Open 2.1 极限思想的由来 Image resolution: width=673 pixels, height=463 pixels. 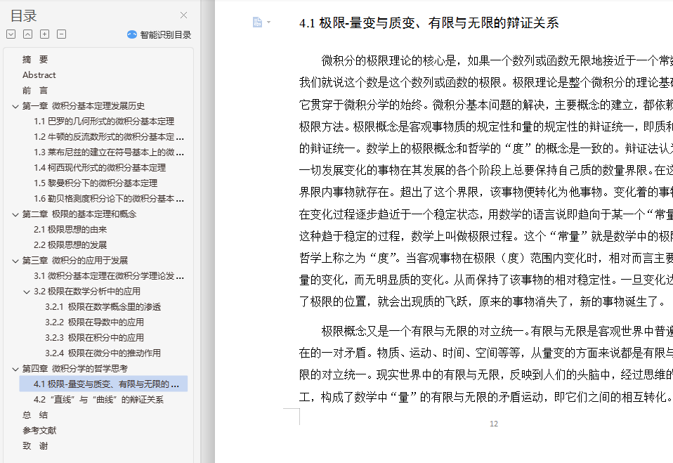pos(70,230)
